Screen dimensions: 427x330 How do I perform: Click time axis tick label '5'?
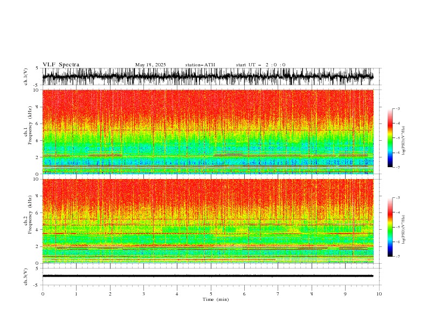coord(211,294)
